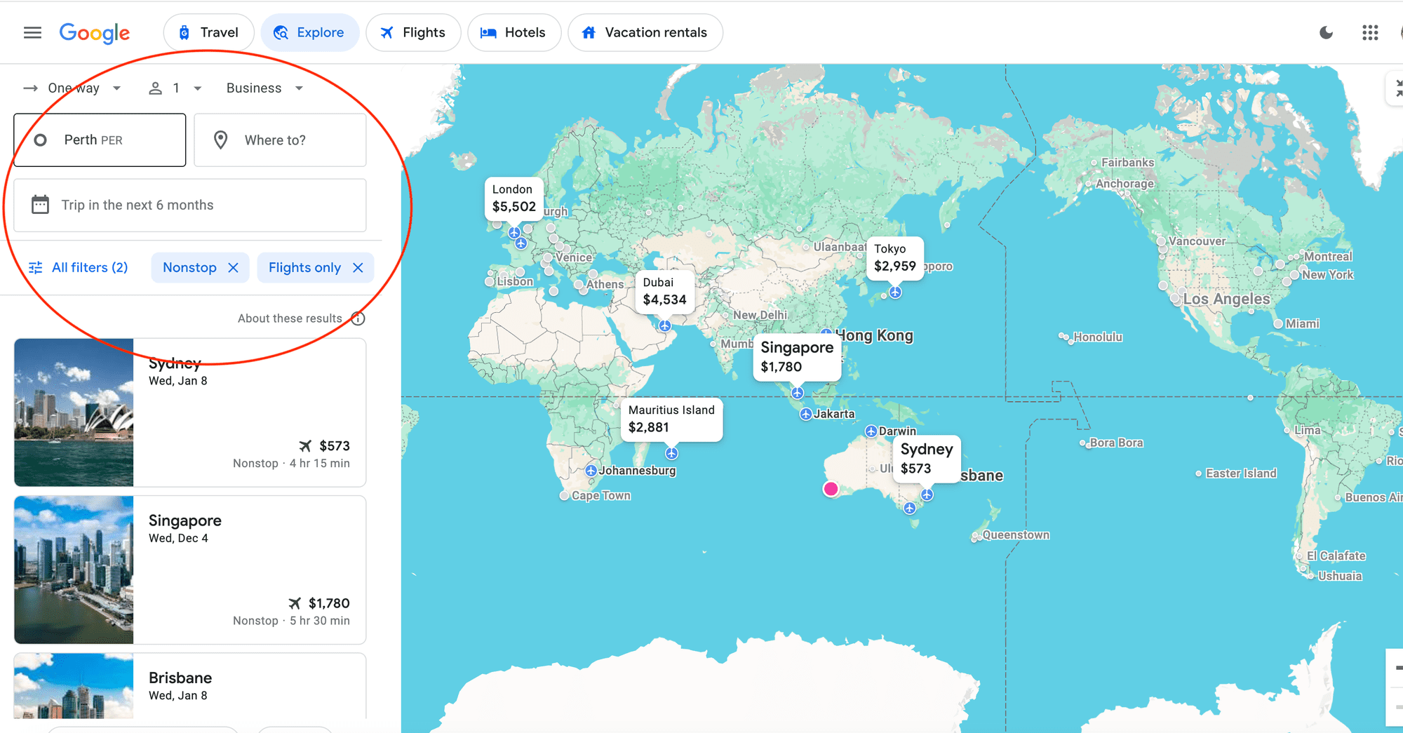The height and width of the screenshot is (733, 1403).
Task: Open the Brisbane photo thumbnail
Action: coord(74,686)
